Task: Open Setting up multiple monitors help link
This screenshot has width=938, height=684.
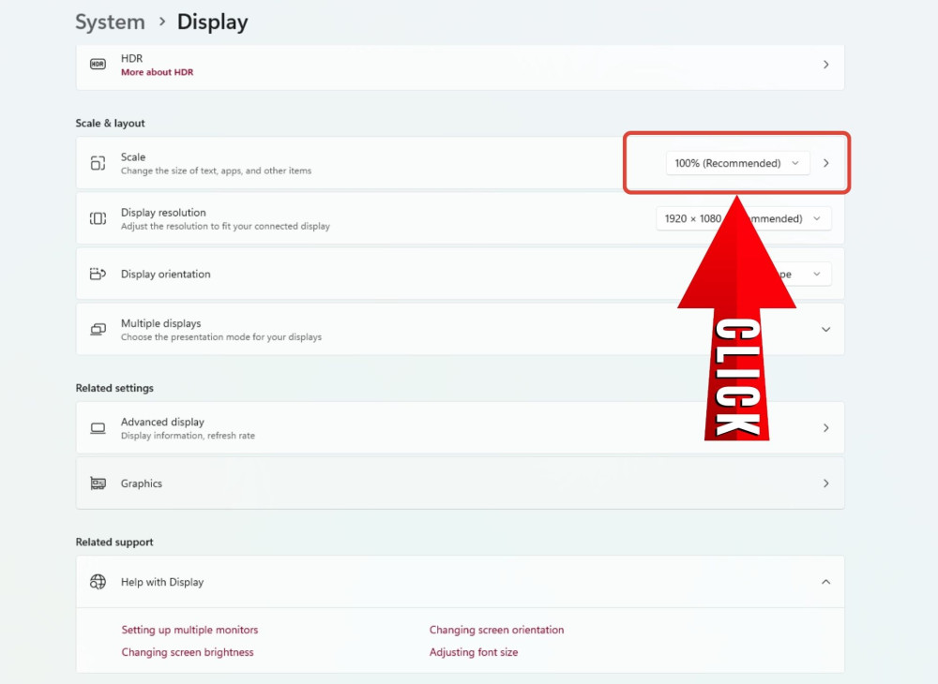Action: click(x=189, y=630)
